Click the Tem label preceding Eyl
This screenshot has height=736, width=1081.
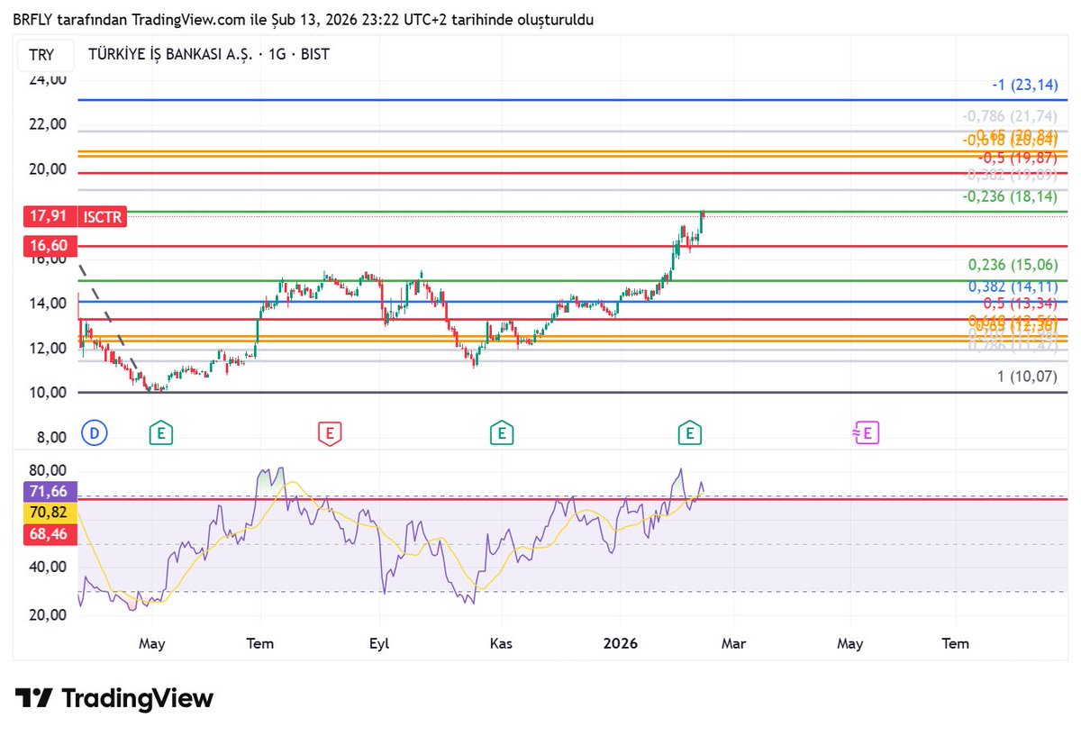coord(260,643)
